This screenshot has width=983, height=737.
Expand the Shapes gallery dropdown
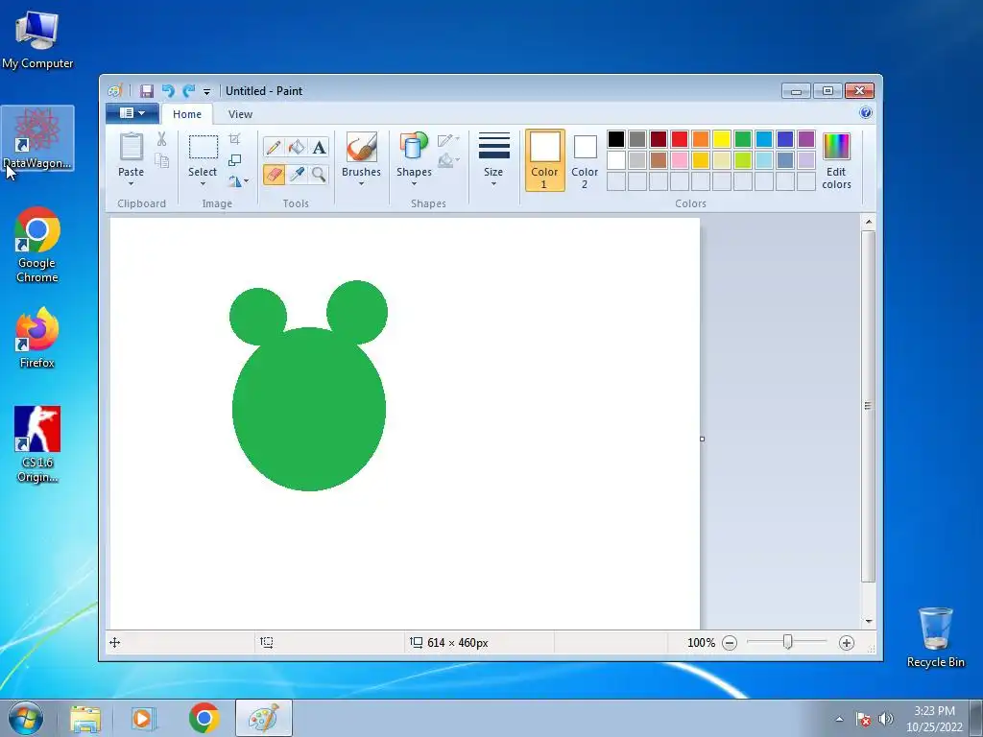(x=414, y=183)
